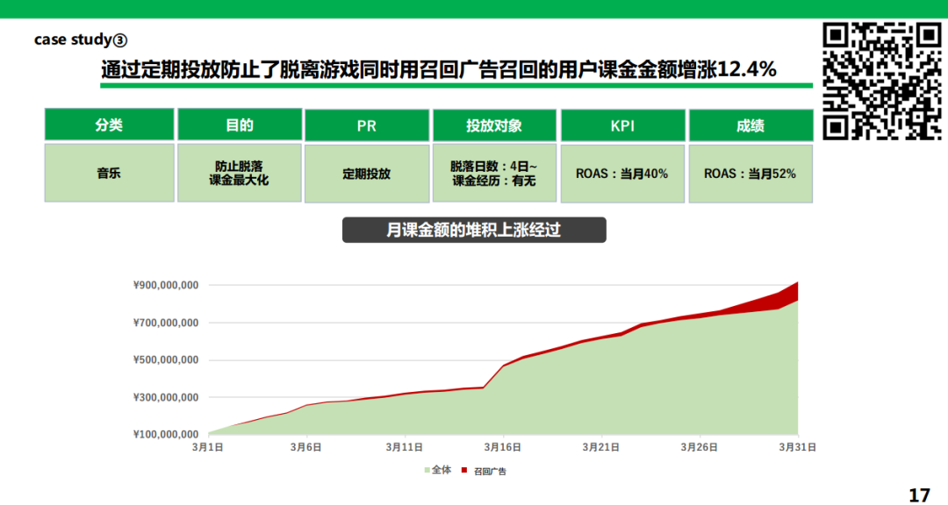Click the 成绩 table header
The height and width of the screenshot is (505, 948).
tap(750, 124)
